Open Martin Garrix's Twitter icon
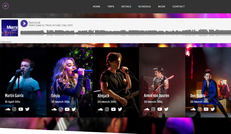This screenshot has height=134, width=231. tap(27, 109)
